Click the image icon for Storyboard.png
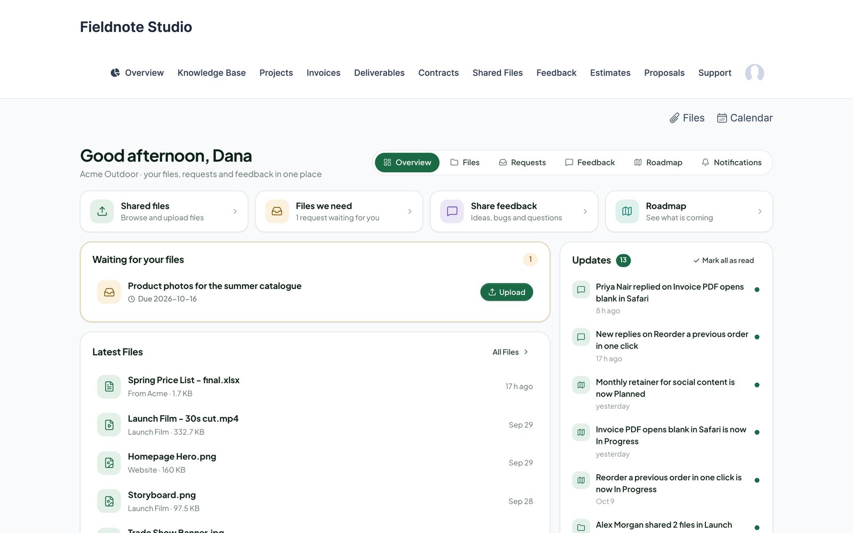 click(x=109, y=501)
